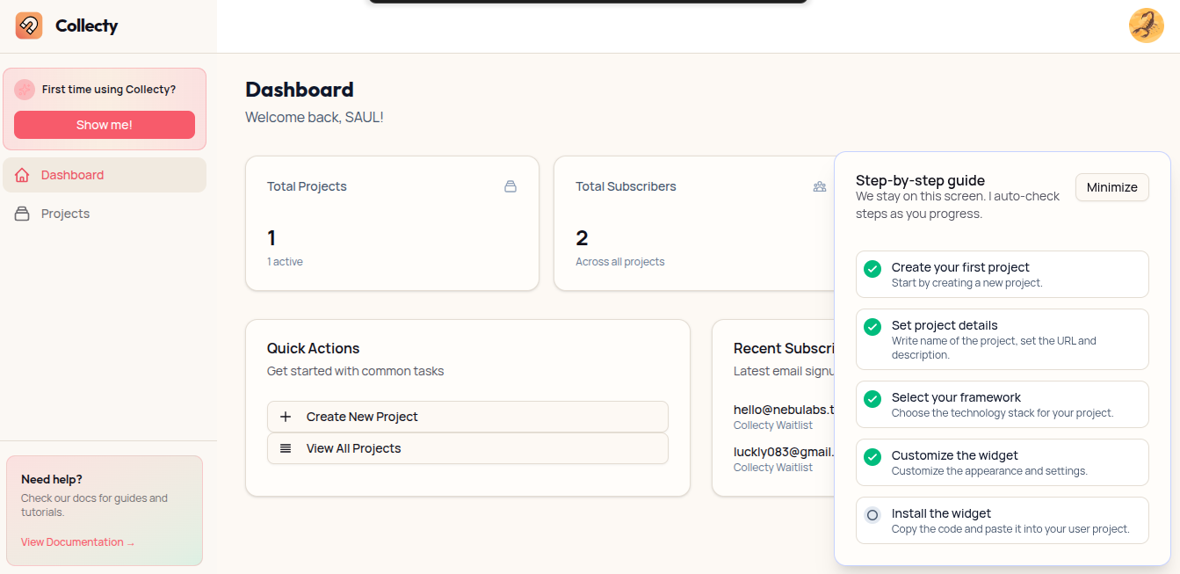
Task: Click the box icon beside Projects in sidebar
Action: [x=21, y=213]
